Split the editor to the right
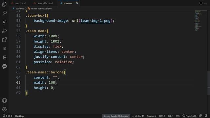Viewport: 210px width, 118px height. (x=201, y=3)
